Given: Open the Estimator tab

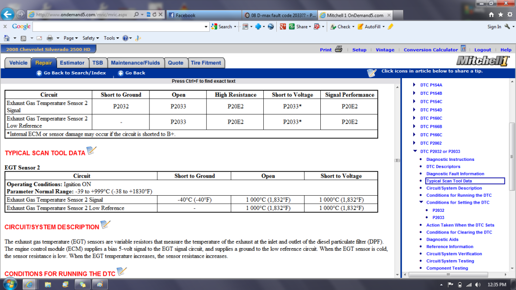Looking at the screenshot, I should tap(72, 63).
